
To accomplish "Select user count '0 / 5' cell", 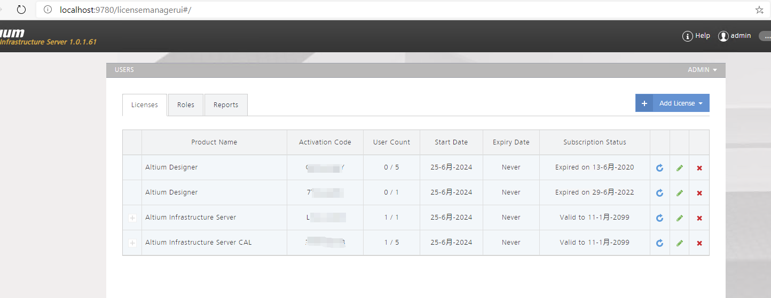I will [x=391, y=167].
